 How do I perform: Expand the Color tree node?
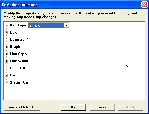(6, 32)
